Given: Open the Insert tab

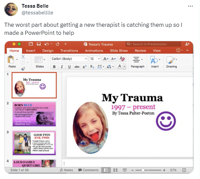Looking at the screenshot, I should click(30, 51).
